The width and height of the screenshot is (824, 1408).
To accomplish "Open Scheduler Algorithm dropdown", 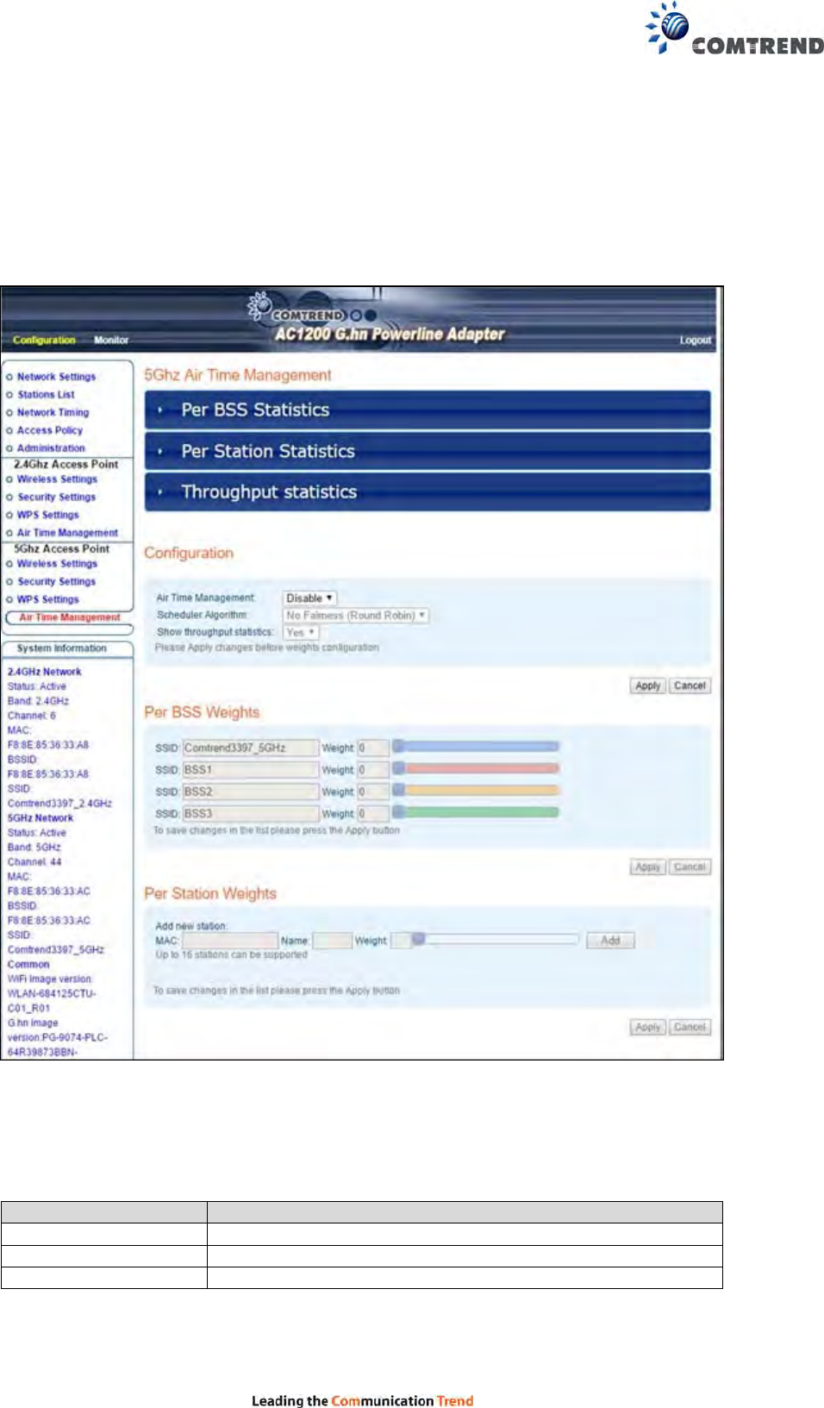I will pos(355,616).
